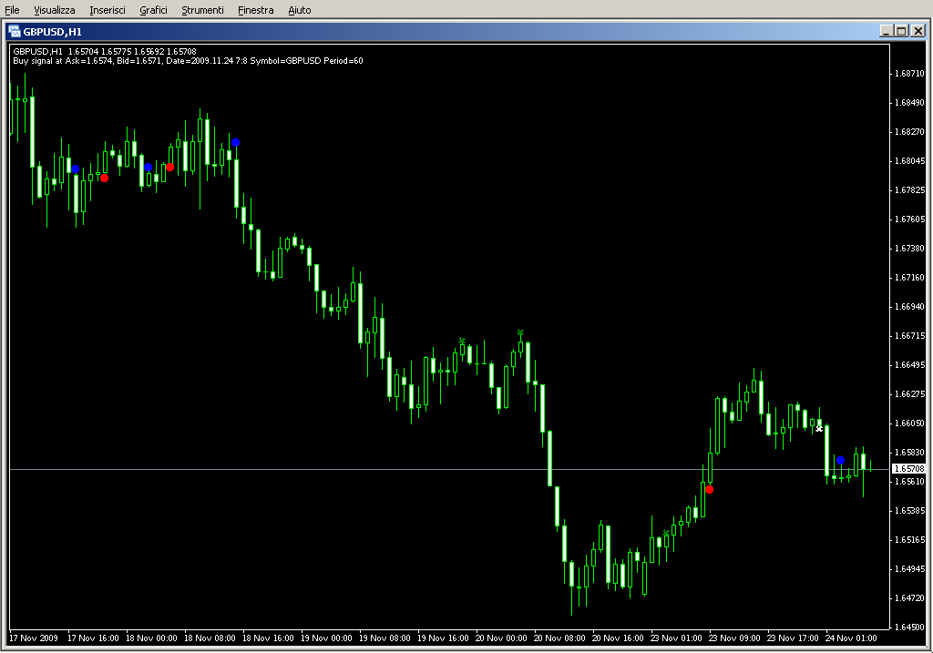Open the Visualizza menu
The height and width of the screenshot is (653, 933).
point(55,10)
